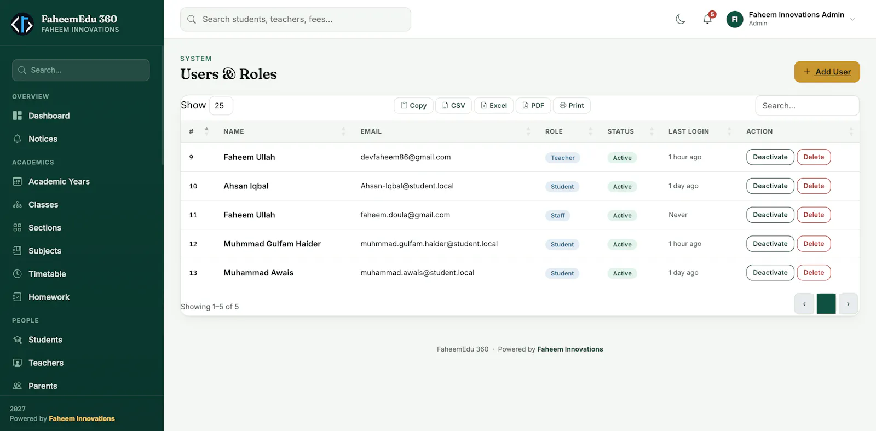
Task: Click the Add User button
Action: click(827, 72)
